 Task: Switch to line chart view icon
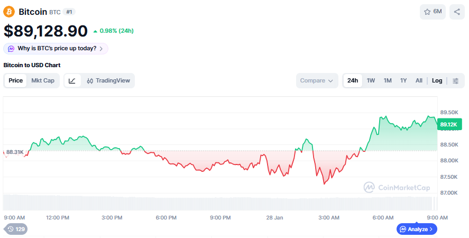[72, 80]
